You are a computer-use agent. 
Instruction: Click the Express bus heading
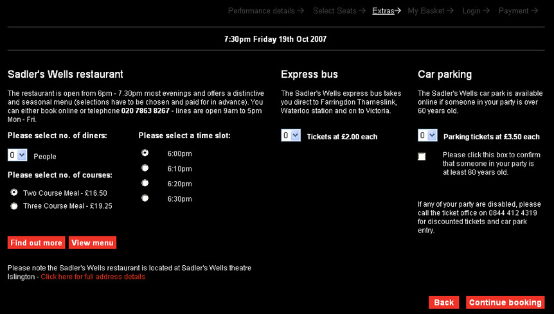309,74
